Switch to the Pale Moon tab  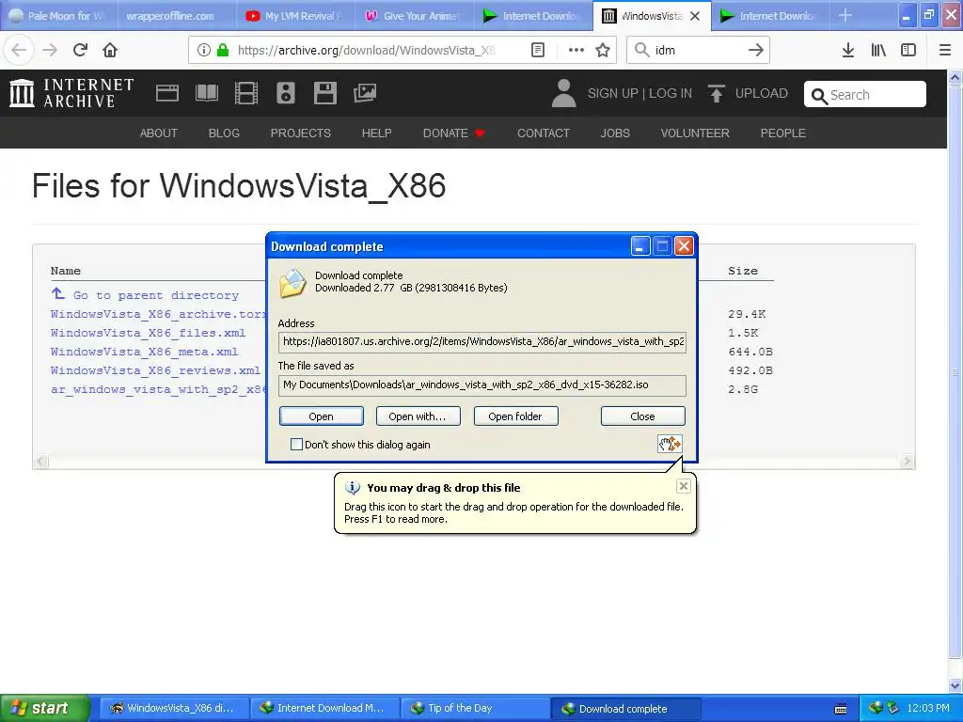coord(59,16)
